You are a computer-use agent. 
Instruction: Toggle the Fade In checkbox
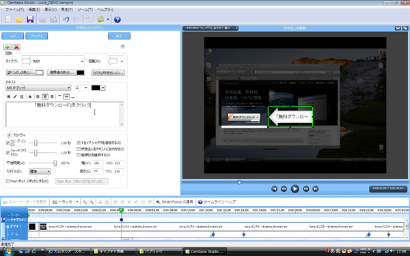(x=8, y=143)
